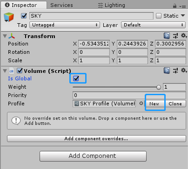Open Profile object picker circle
This screenshot has height=169, width=188.
141,104
